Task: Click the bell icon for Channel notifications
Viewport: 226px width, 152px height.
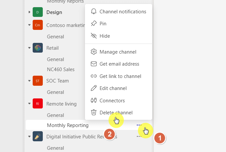Action: click(94, 11)
